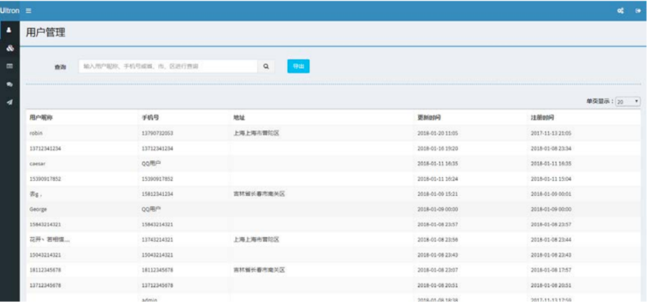The height and width of the screenshot is (302, 650).
Task: Open the table list icon in sidebar
Action: click(10, 66)
